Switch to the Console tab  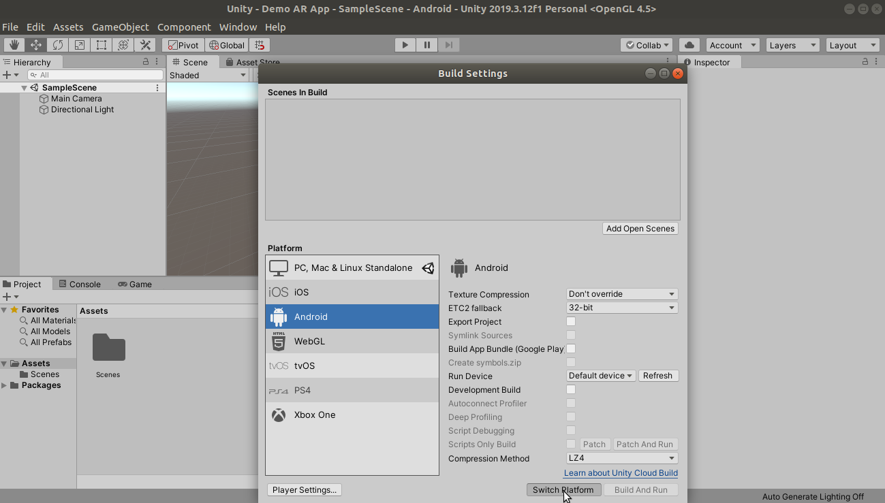(79, 284)
